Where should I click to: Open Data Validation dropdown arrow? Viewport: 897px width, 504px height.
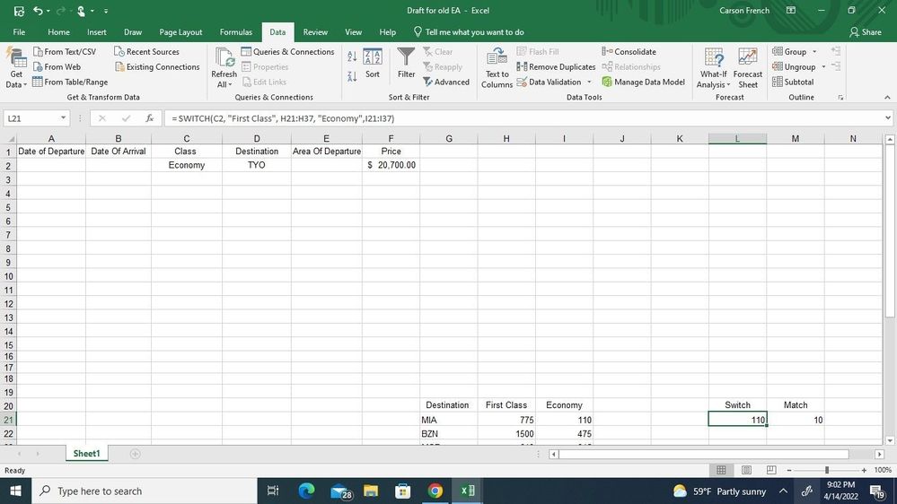pyautogui.click(x=589, y=82)
